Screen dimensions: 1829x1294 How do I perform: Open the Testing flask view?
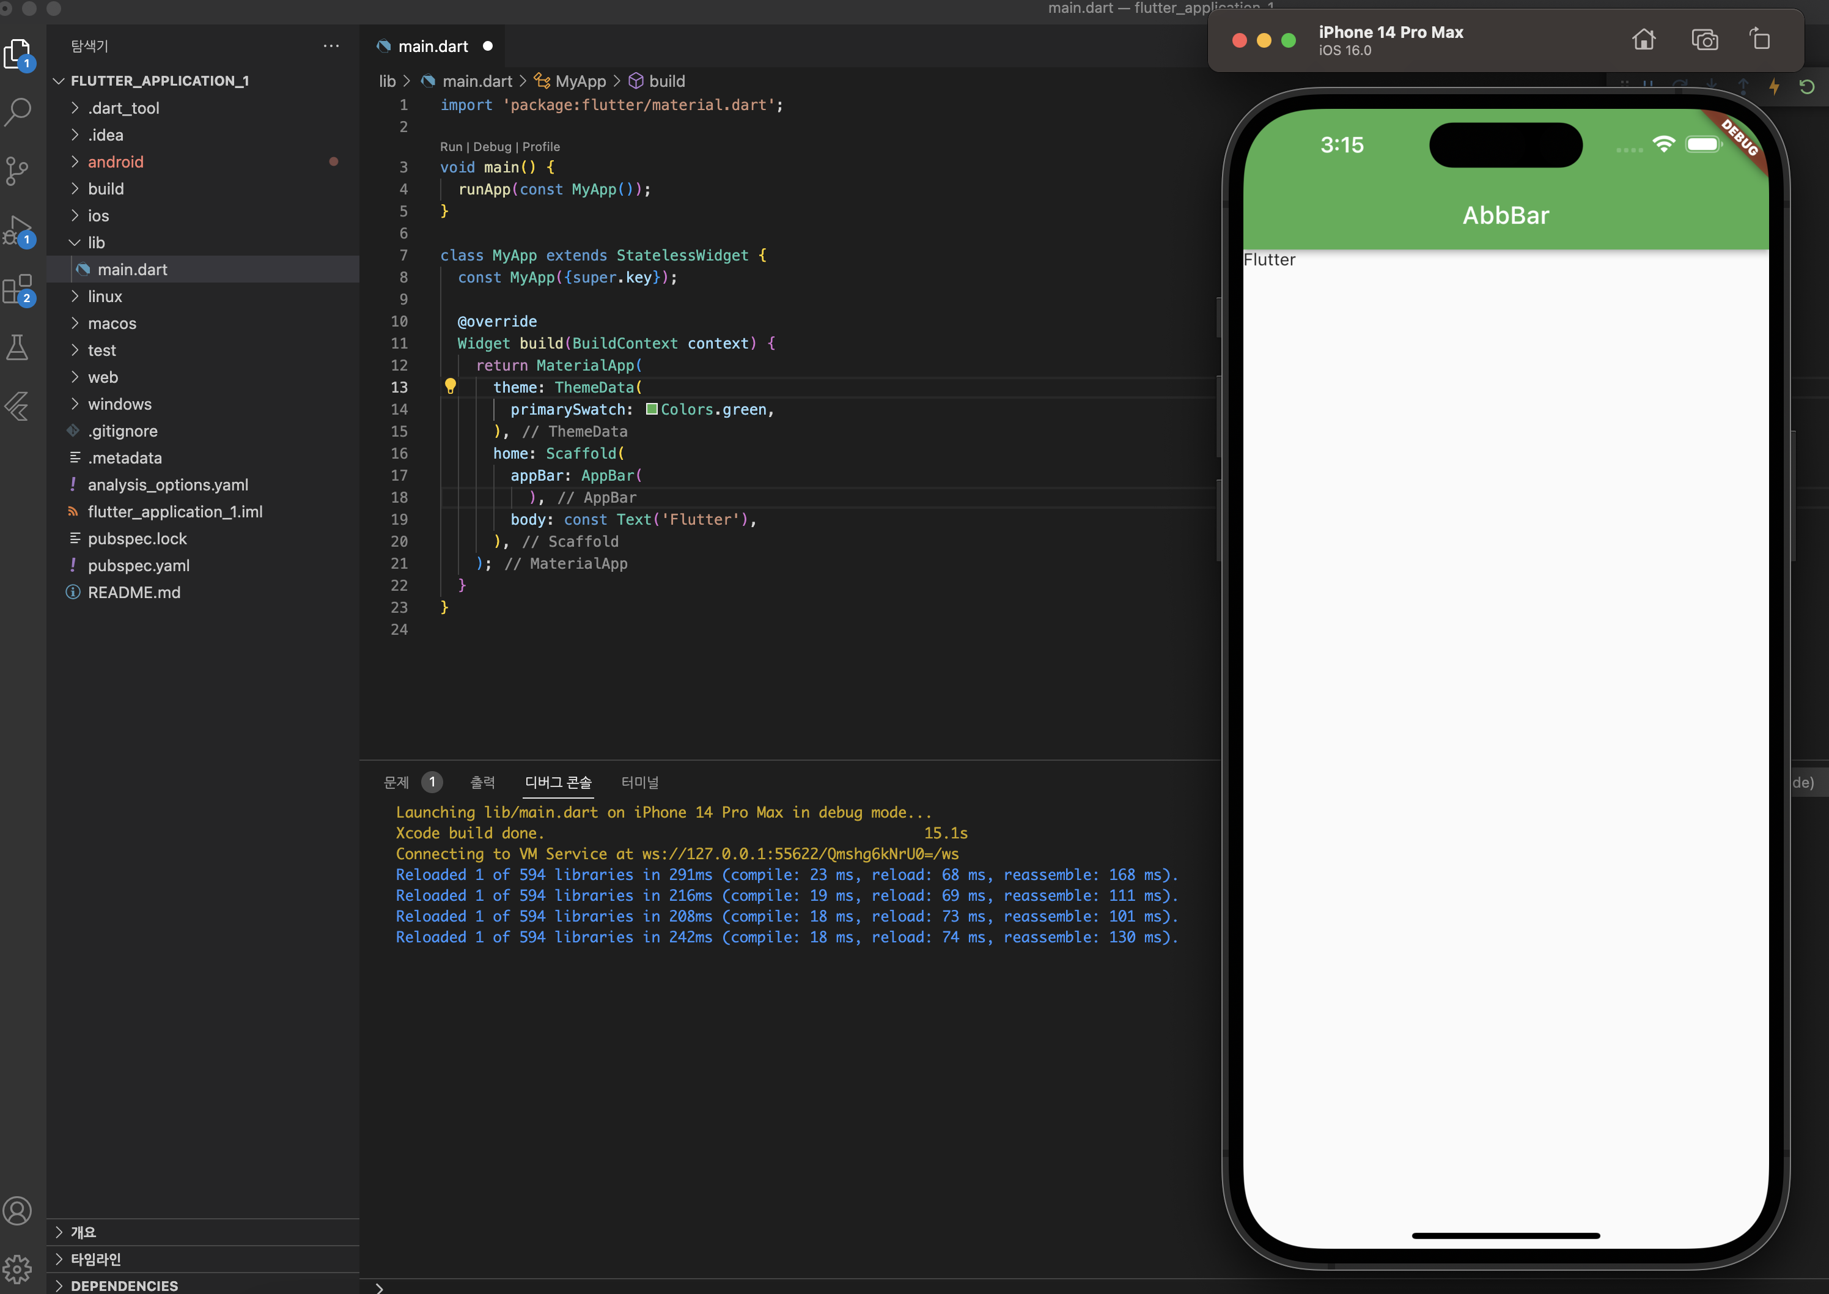coord(18,347)
